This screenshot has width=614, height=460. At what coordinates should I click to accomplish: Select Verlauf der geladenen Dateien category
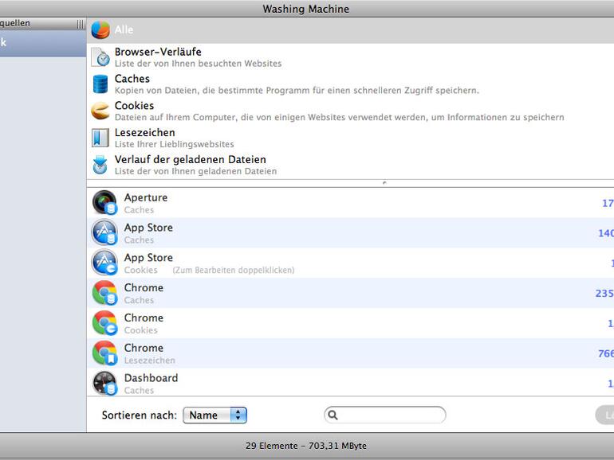(x=351, y=165)
